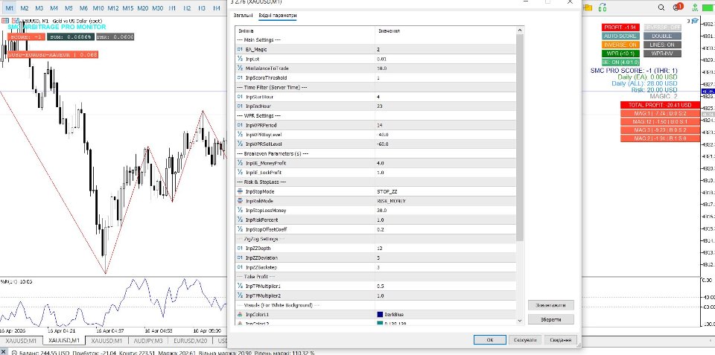
Task: Toggle the AUTO SCORE chart button
Action: (x=620, y=36)
